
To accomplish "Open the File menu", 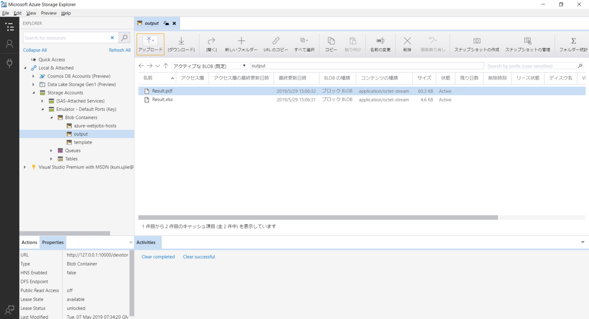I will (x=5, y=13).
